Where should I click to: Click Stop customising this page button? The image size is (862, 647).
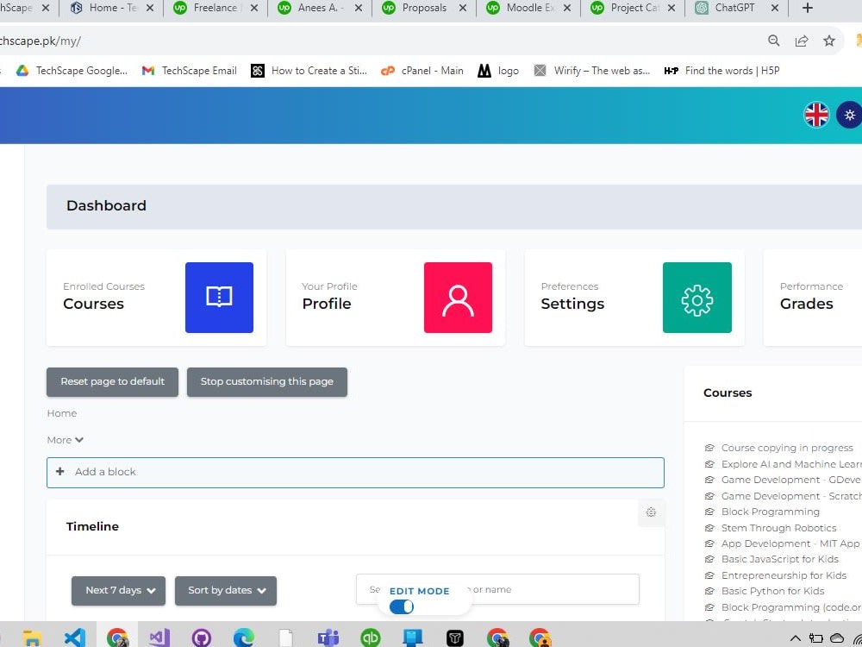267,382
